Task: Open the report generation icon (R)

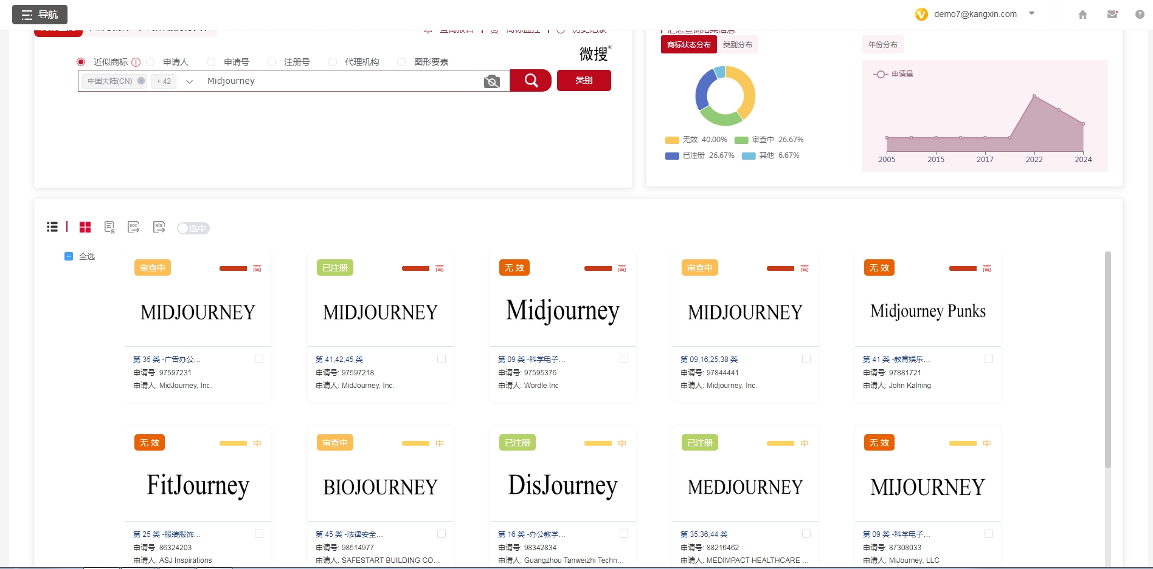Action: click(109, 227)
